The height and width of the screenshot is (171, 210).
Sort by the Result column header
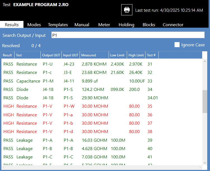coord(8,55)
